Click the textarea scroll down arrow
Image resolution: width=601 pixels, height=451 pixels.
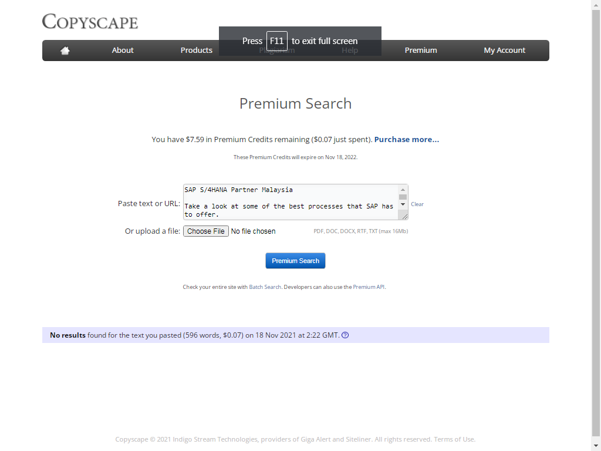403,204
